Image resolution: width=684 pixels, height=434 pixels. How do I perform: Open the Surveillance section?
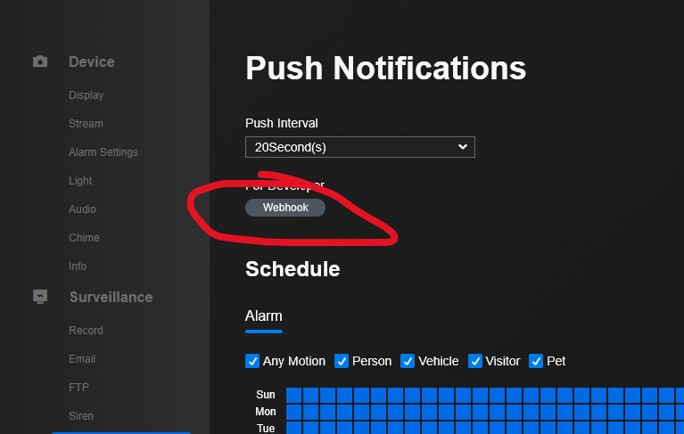point(111,297)
